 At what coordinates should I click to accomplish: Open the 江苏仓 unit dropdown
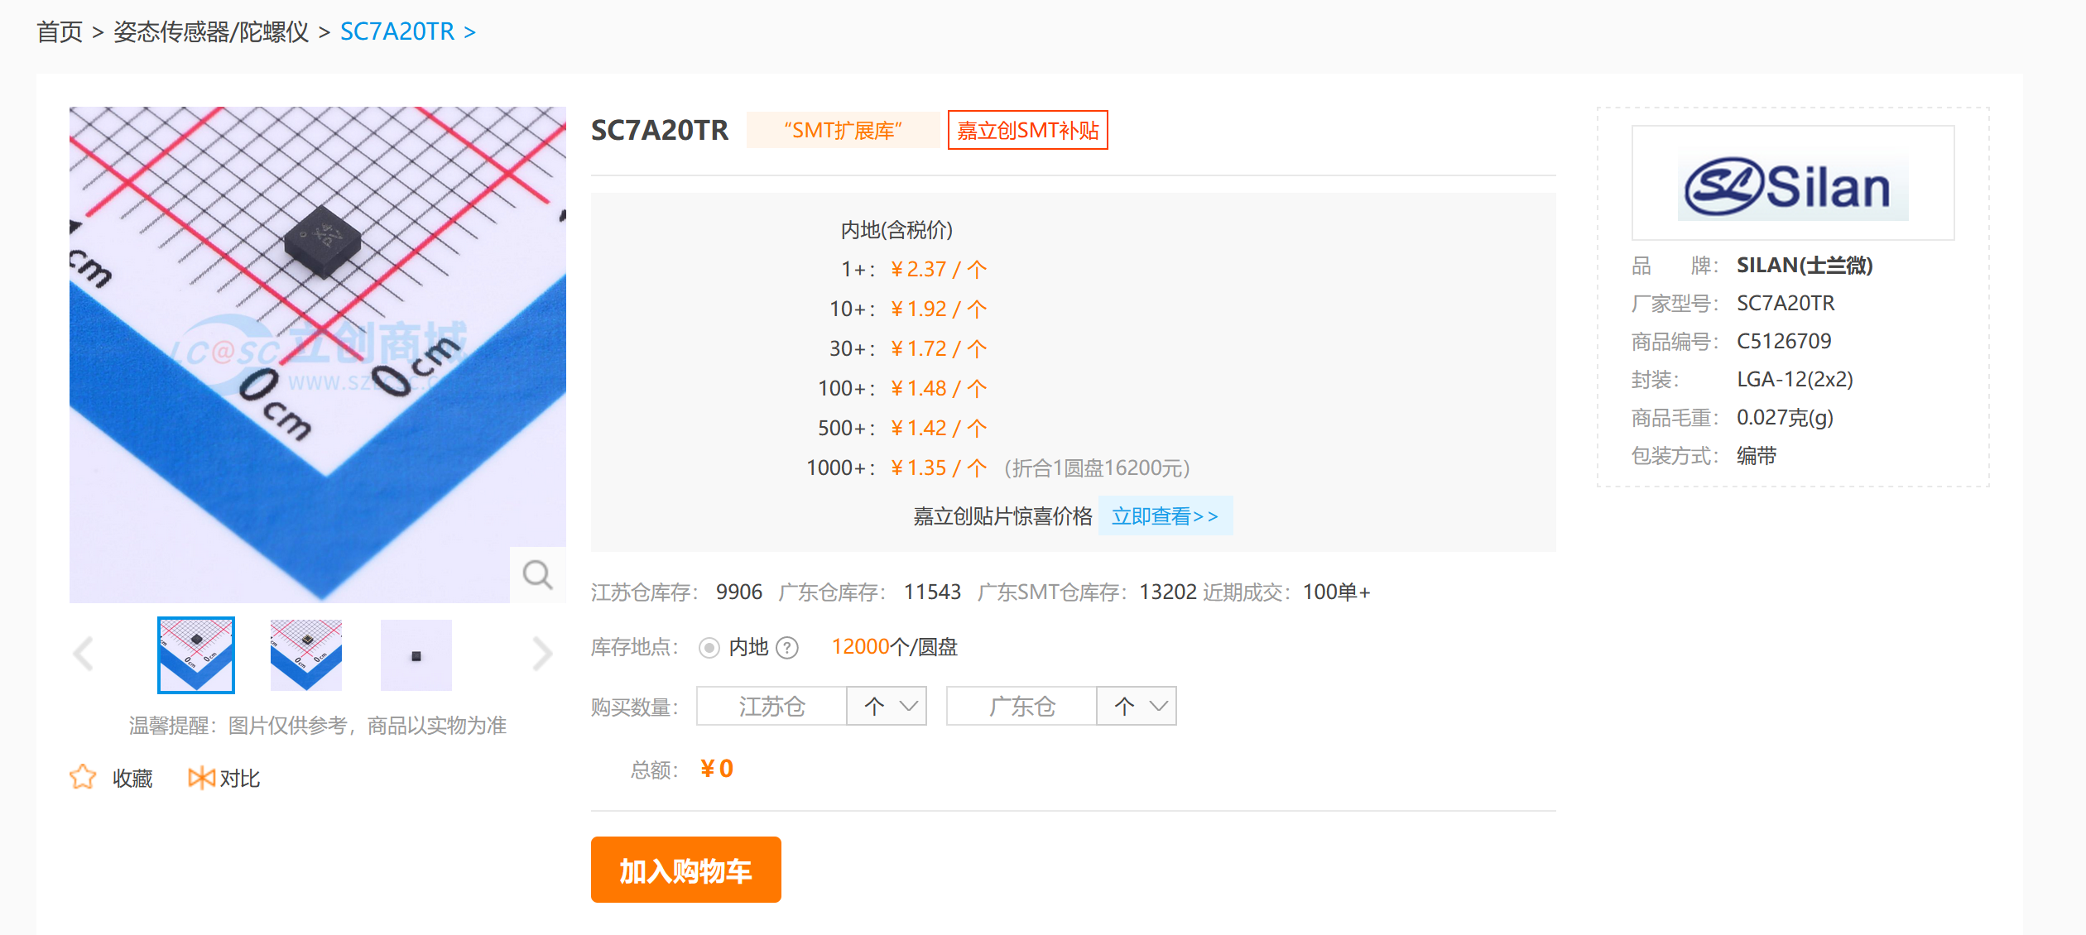[887, 706]
